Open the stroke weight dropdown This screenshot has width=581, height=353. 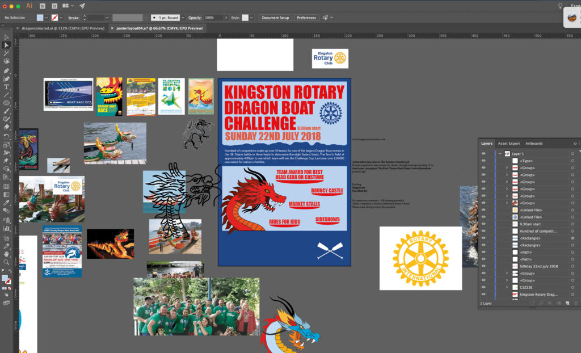107,18
